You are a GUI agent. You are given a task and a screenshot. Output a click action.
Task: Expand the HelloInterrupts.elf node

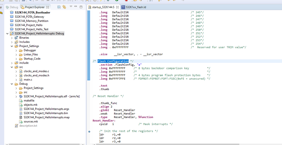click(16, 97)
